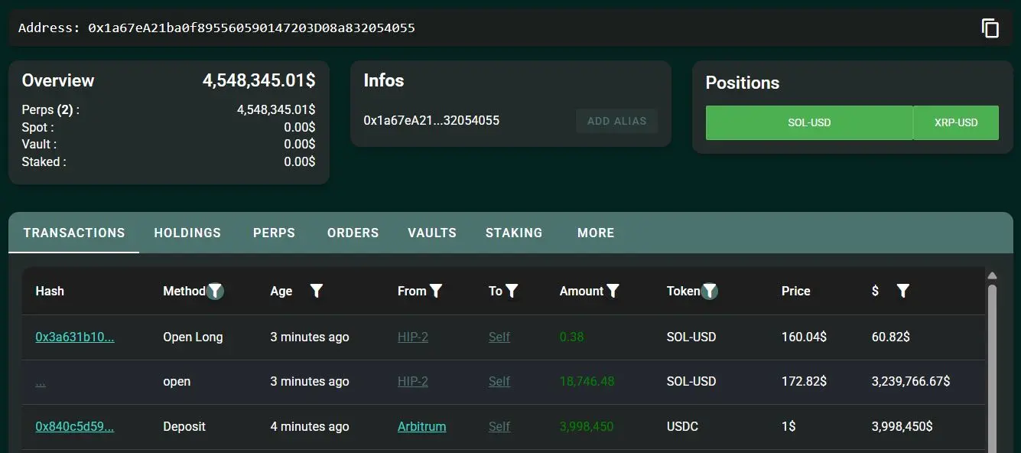Open the More tab
This screenshot has height=453, width=1021.
596,233
